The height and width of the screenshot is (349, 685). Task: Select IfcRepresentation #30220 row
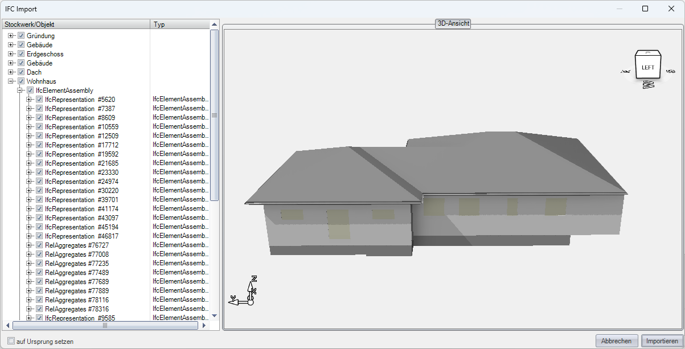click(x=82, y=191)
